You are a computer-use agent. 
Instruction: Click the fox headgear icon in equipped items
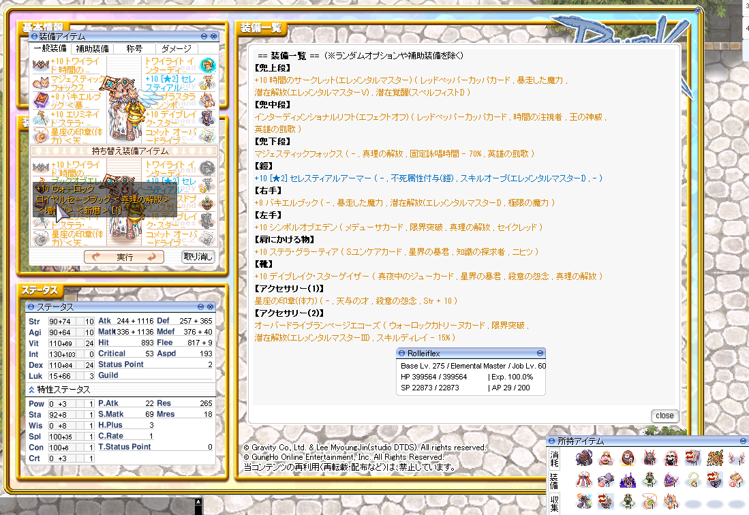point(40,83)
